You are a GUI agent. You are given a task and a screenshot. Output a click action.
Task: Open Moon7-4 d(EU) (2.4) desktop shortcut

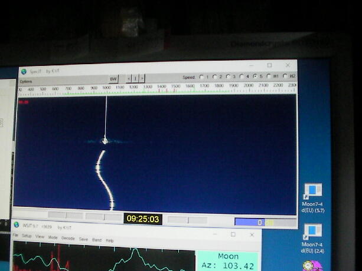(312, 230)
